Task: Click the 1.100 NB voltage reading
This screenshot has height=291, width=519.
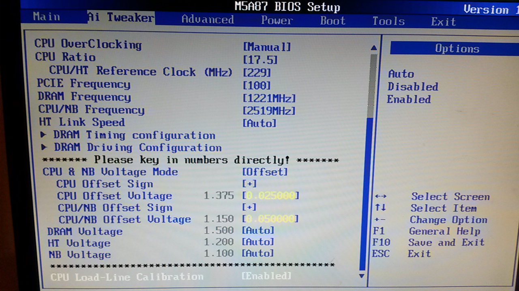Action: pyautogui.click(x=219, y=253)
